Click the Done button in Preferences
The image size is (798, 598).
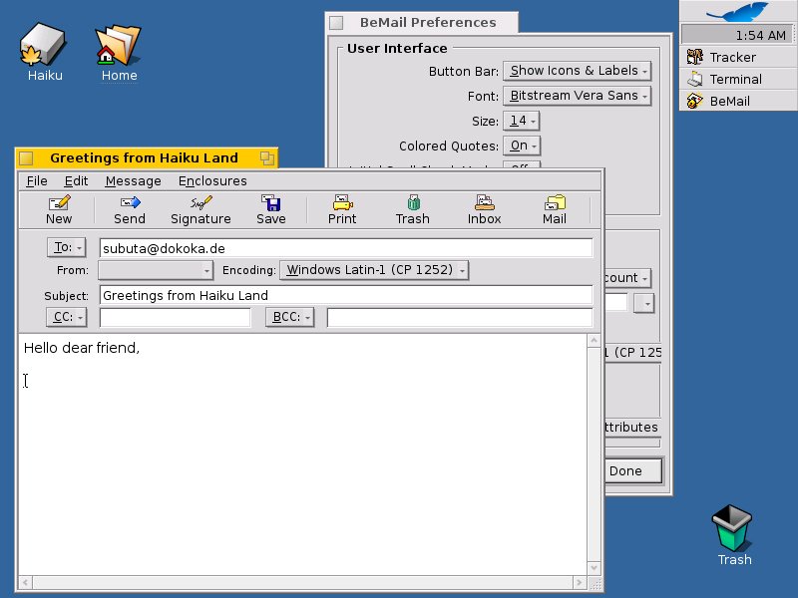[631, 470]
